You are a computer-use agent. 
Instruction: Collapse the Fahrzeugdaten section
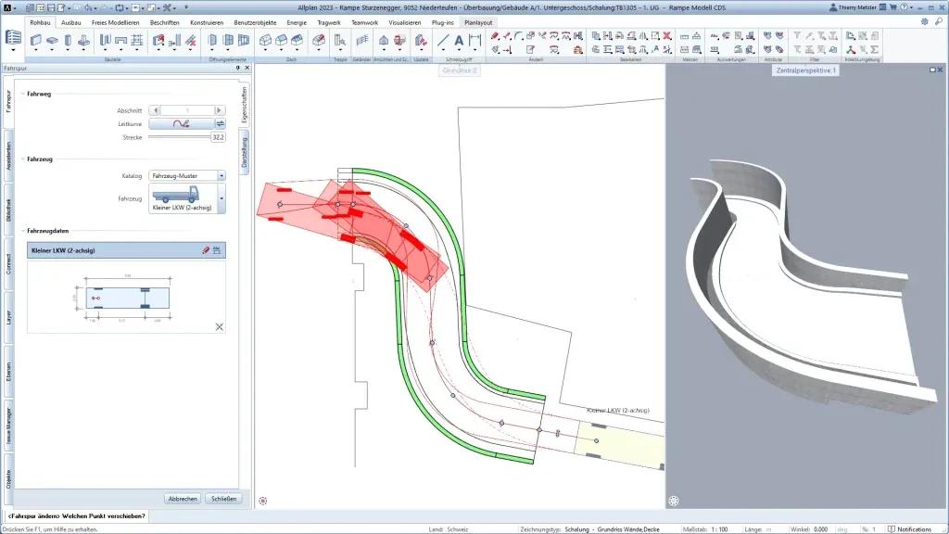22,231
